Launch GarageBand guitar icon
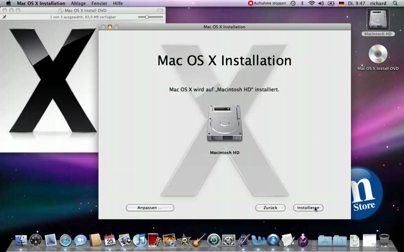404x252 pixels. (x=199, y=240)
